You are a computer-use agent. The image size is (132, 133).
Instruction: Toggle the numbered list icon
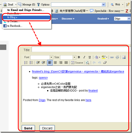[26, 63]
